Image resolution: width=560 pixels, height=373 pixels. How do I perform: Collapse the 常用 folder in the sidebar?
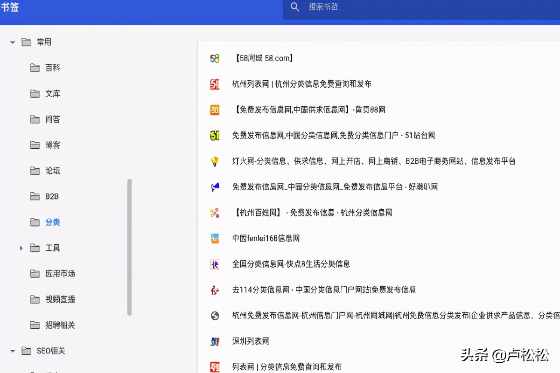(12, 41)
